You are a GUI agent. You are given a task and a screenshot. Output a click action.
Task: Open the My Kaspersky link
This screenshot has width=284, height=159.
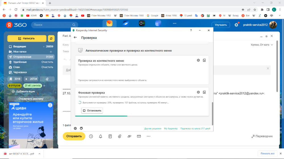[x=171, y=128]
